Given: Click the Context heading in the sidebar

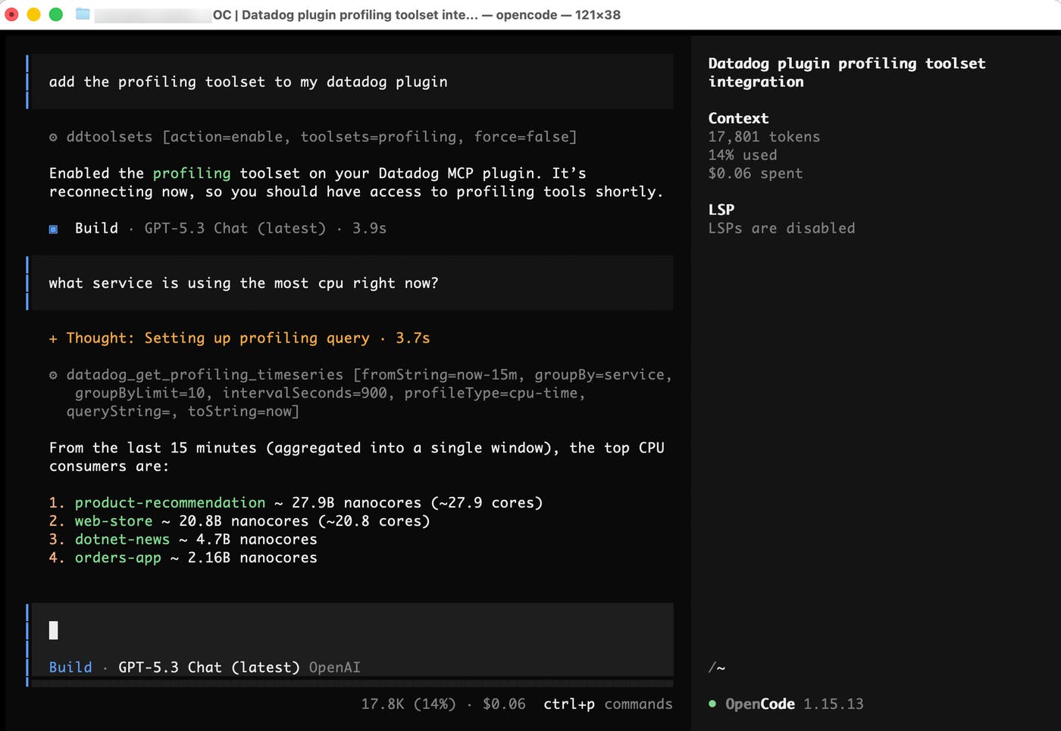Looking at the screenshot, I should [x=738, y=118].
